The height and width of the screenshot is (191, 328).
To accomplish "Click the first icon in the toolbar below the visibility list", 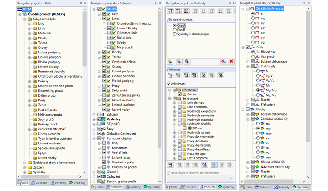I will coord(170,165).
